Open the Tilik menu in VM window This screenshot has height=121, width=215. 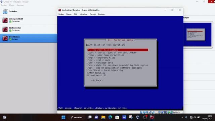[76, 14]
